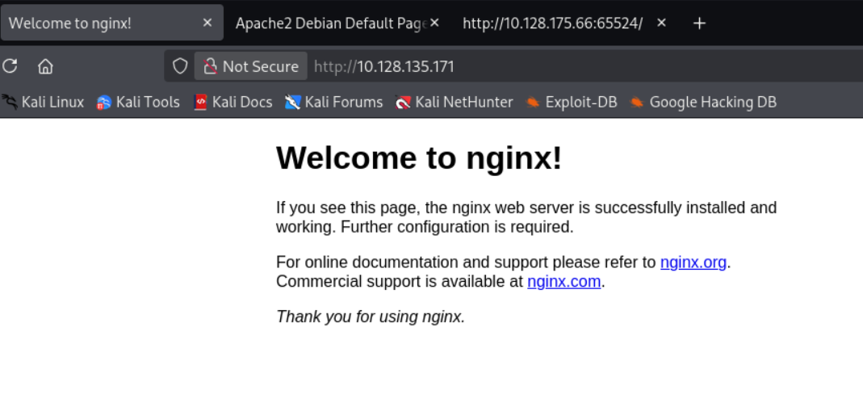
Task: Follow the nginx.com link
Action: pos(564,282)
